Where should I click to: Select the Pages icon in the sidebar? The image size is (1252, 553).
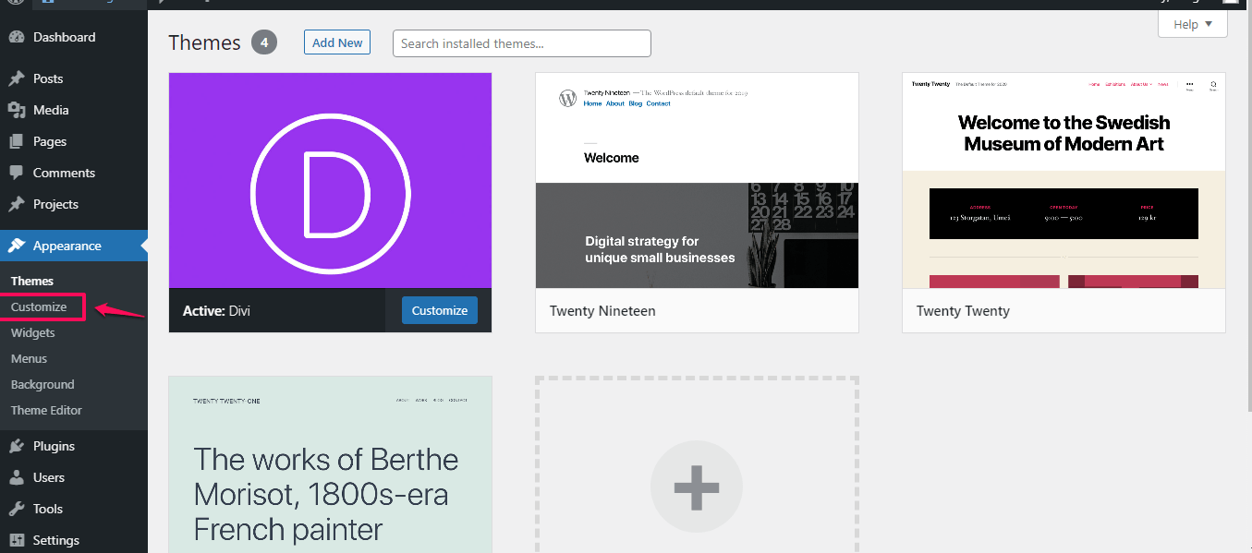[x=19, y=141]
